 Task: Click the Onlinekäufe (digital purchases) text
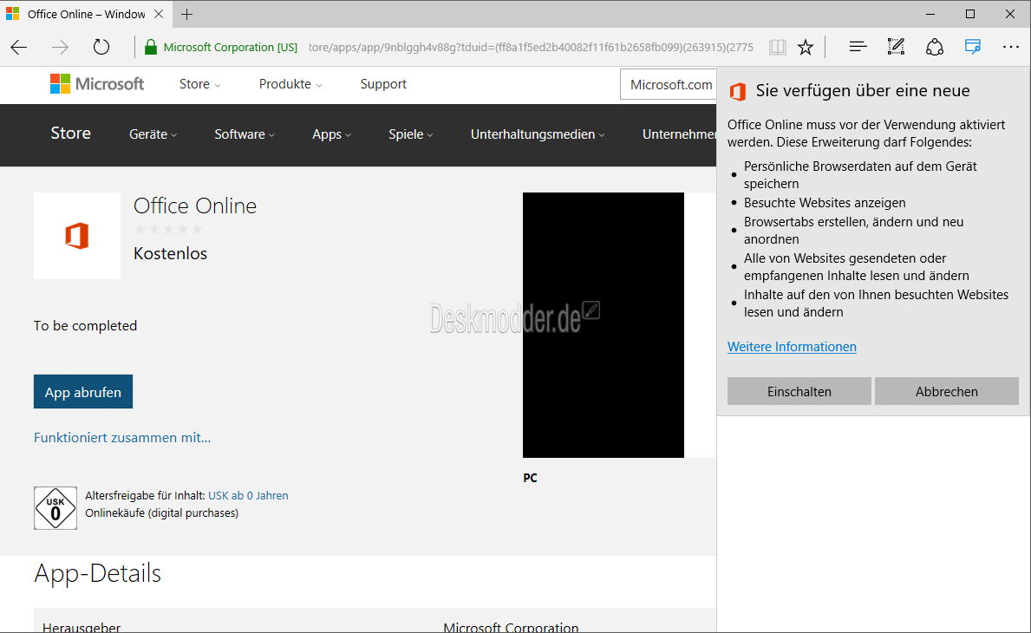pos(162,512)
